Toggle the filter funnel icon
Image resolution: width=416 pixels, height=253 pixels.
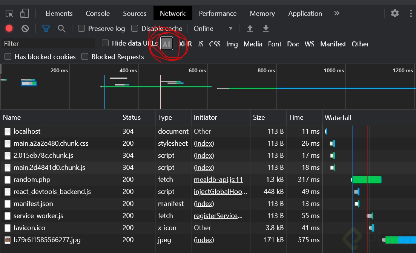[46, 29]
